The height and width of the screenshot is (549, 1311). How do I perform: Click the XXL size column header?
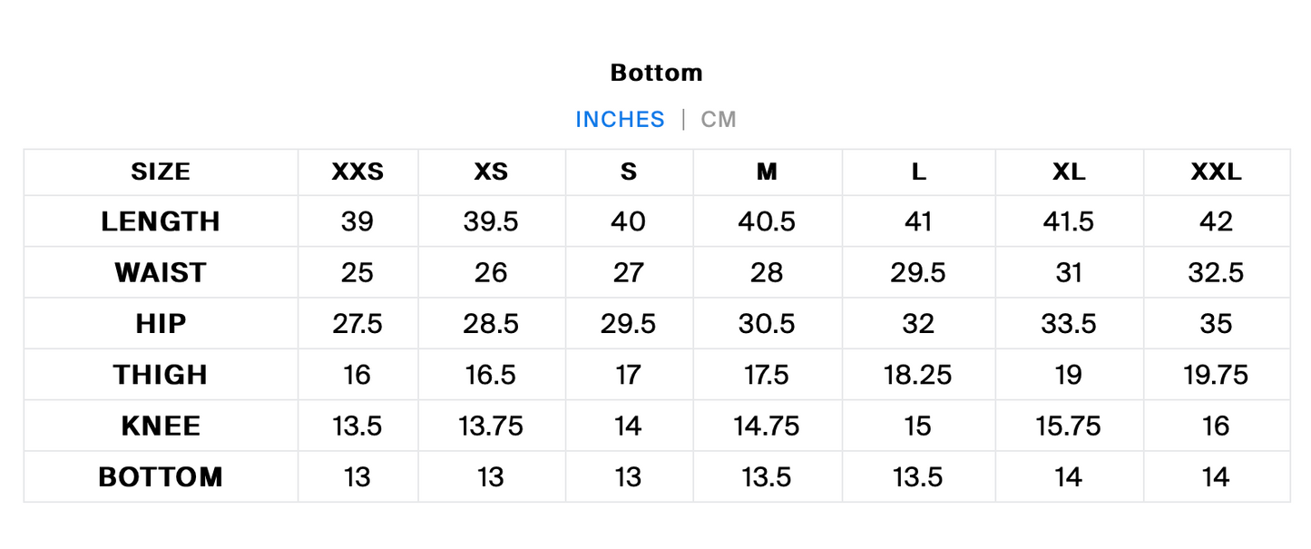click(x=1216, y=172)
